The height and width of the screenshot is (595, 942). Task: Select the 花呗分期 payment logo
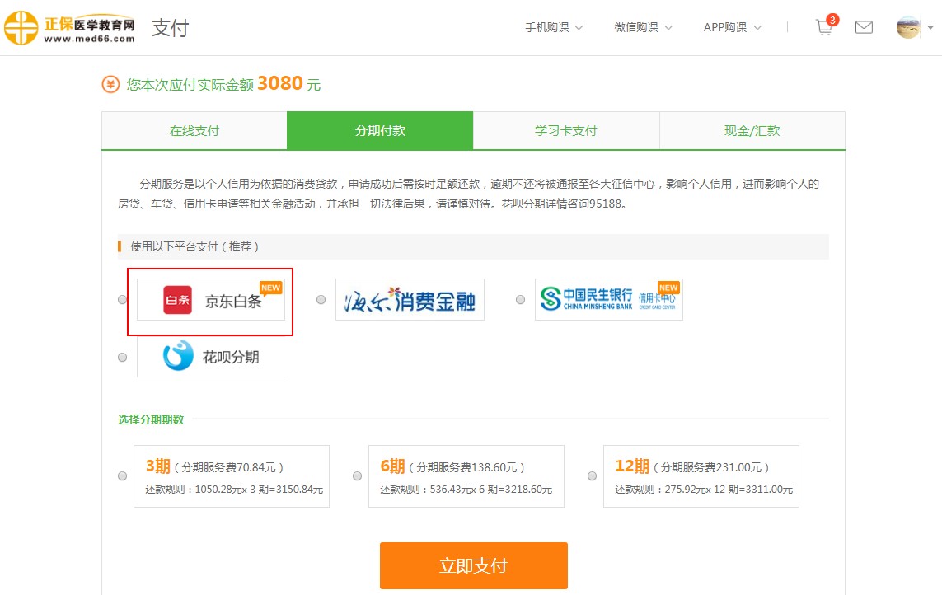pyautogui.click(x=211, y=357)
